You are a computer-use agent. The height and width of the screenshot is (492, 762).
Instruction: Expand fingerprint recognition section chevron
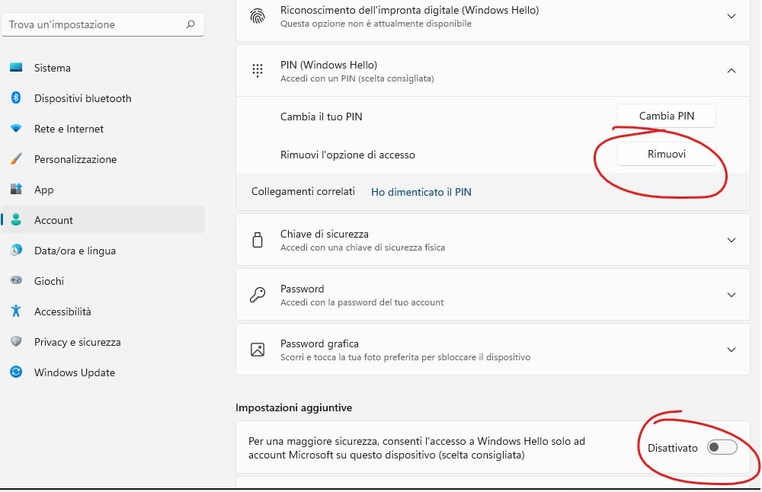point(731,17)
